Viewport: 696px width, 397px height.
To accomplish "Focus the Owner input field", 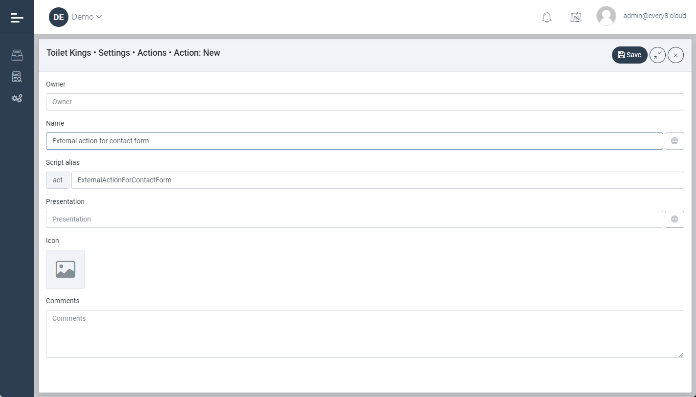I will coord(365,102).
